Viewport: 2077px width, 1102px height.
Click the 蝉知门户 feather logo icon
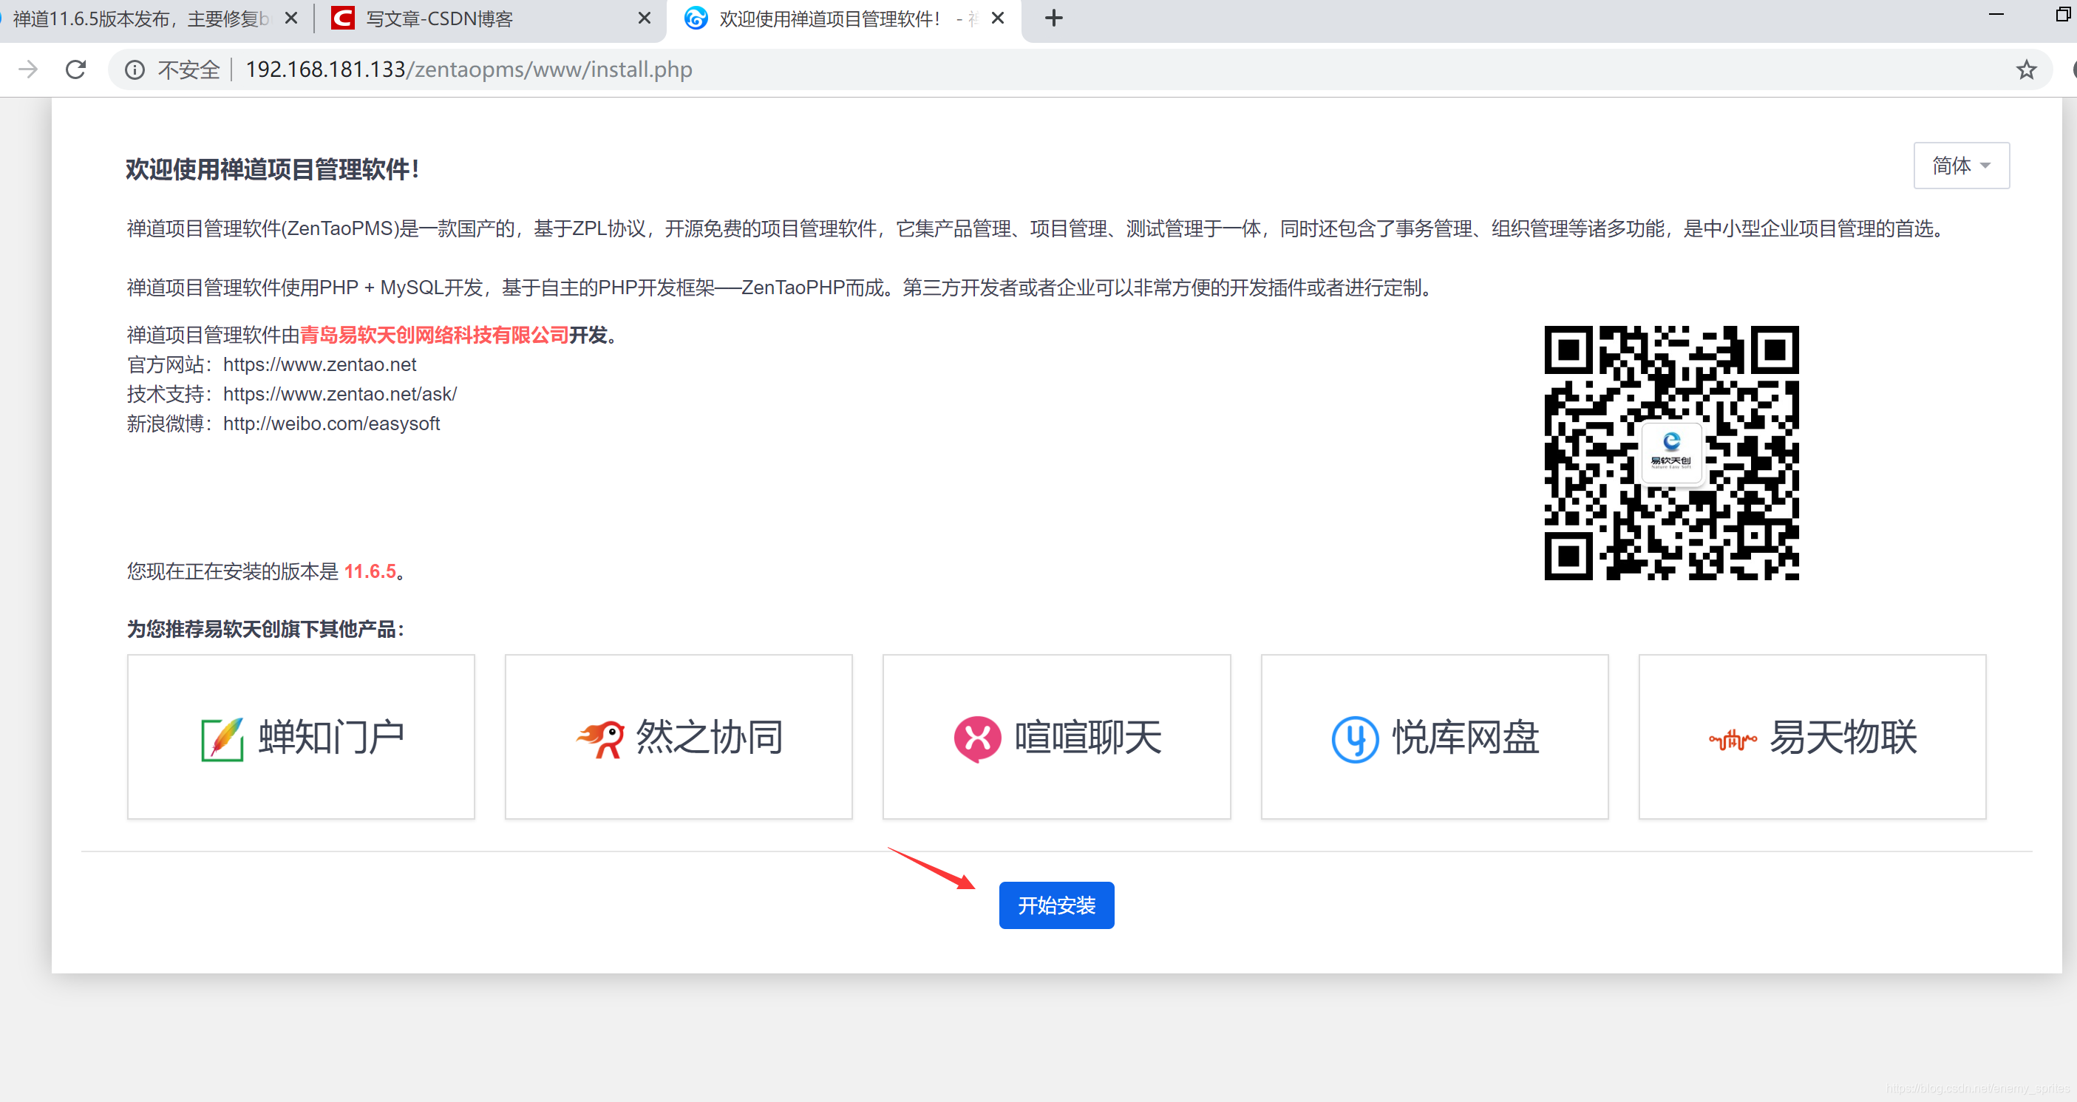pyautogui.click(x=222, y=738)
